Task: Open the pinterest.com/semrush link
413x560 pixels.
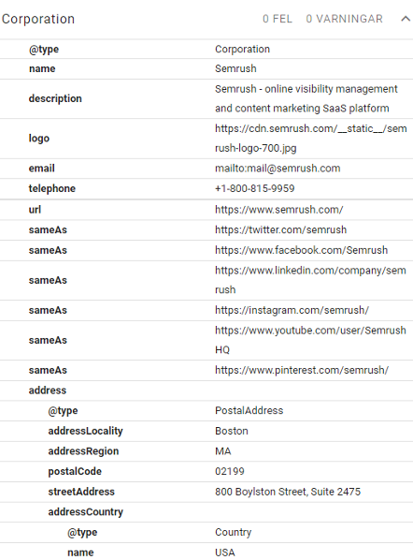Action: click(x=302, y=370)
